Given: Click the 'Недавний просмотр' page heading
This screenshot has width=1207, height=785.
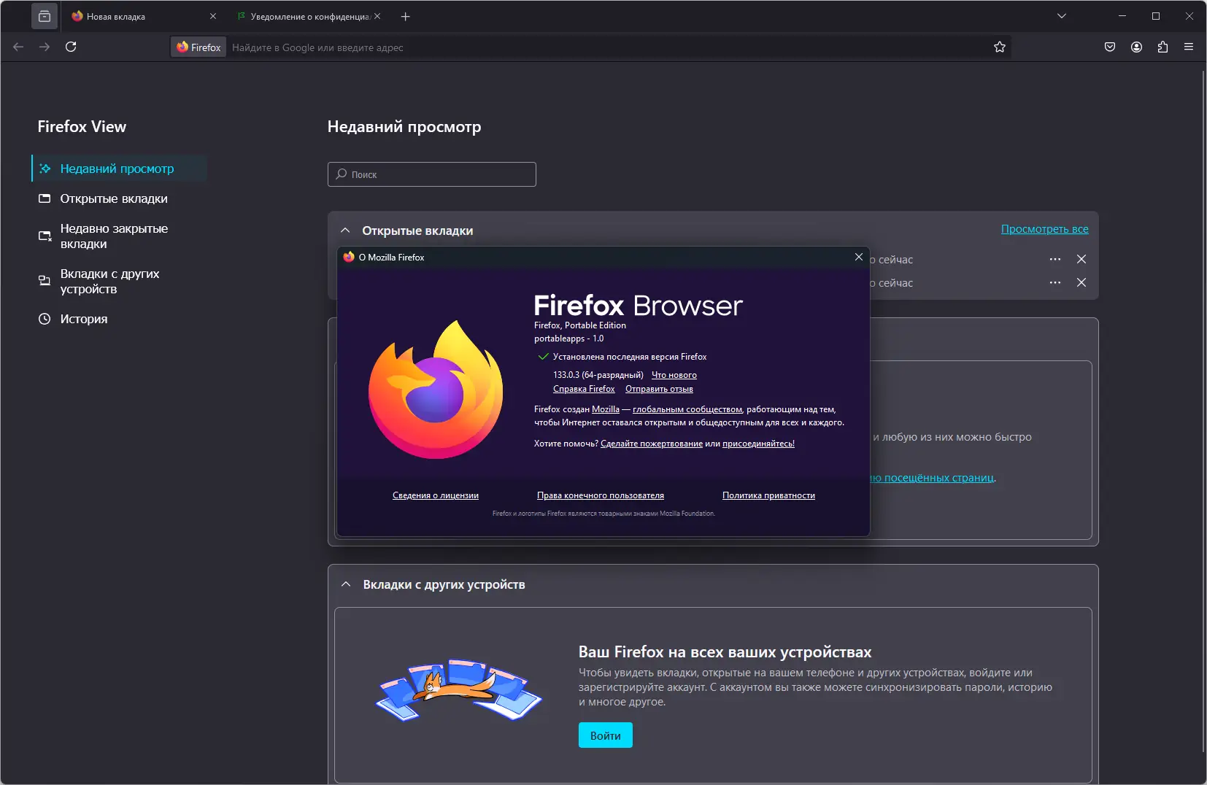Looking at the screenshot, I should click(404, 127).
